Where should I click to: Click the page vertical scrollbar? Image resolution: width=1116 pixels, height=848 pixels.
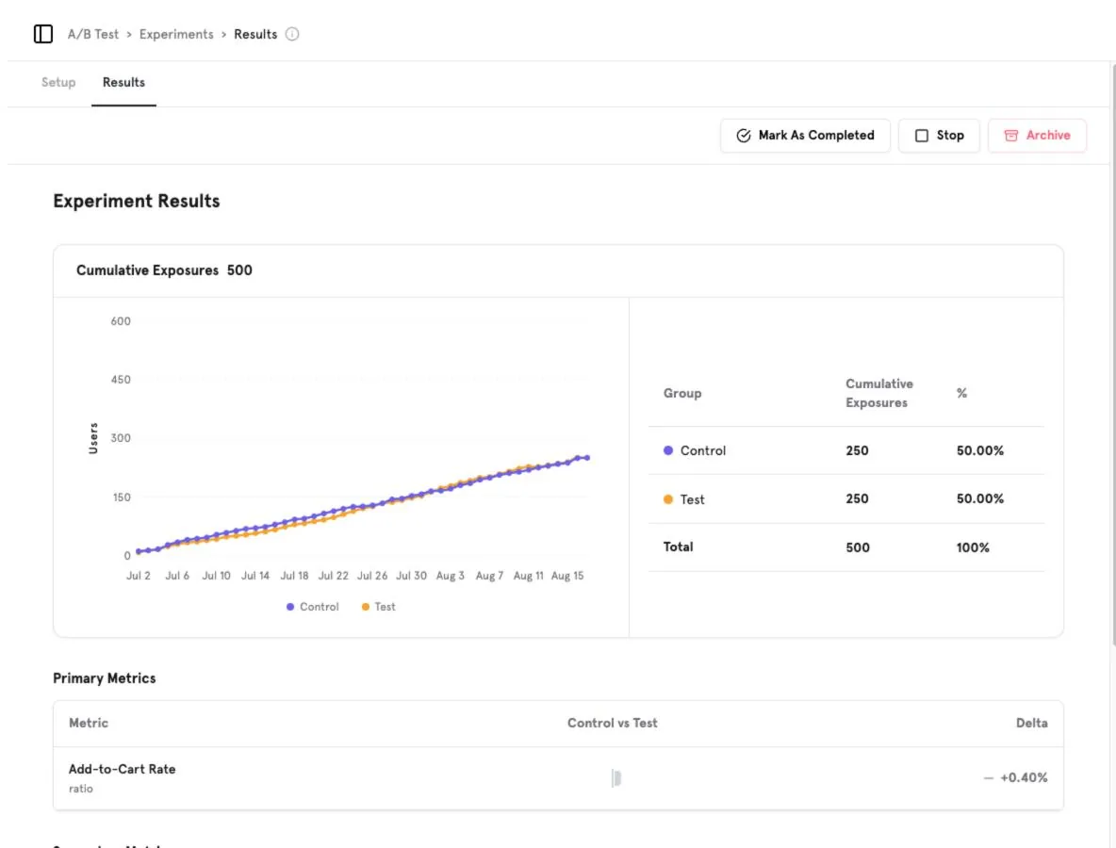click(x=1113, y=356)
